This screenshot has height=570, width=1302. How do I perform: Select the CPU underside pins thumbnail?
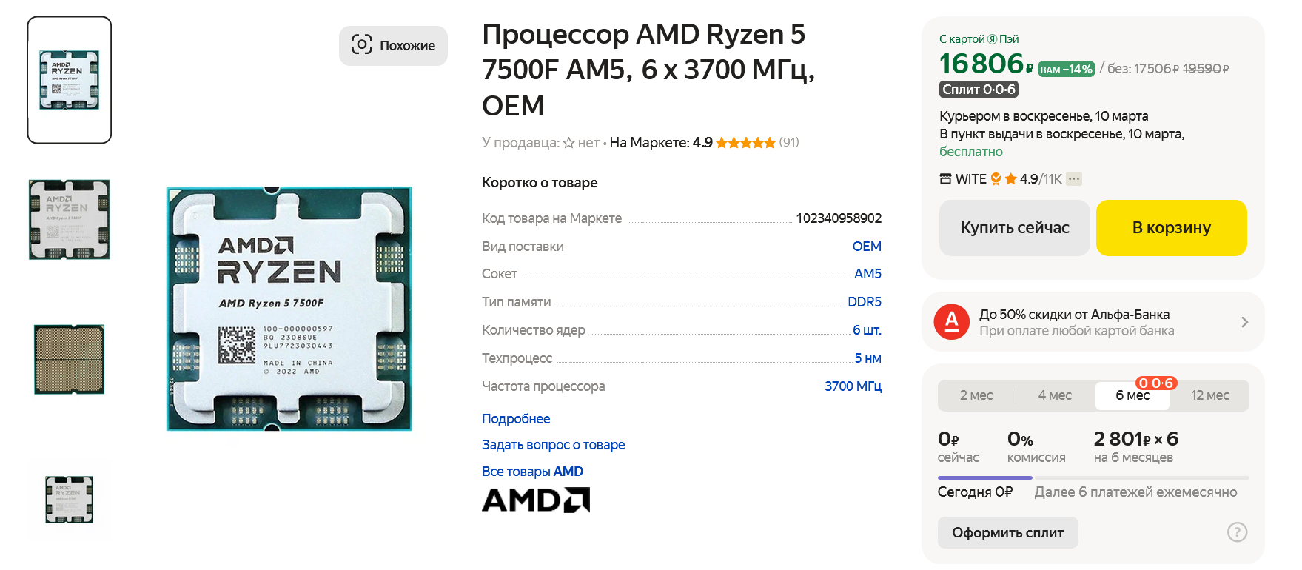coord(70,359)
